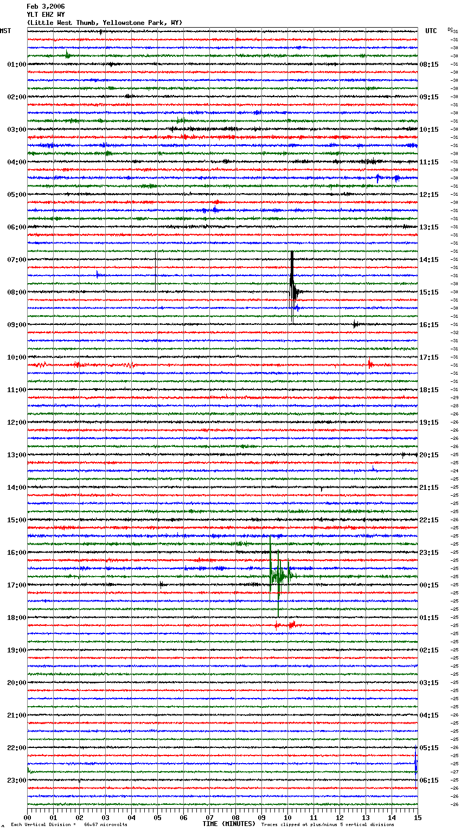Click the 00:15 UTC time label
Image resolution: width=461 pixels, height=832 pixels.
click(429, 585)
